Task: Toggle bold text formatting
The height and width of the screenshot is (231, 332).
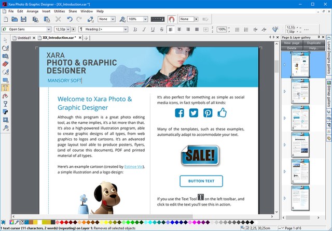Action: click(135, 30)
